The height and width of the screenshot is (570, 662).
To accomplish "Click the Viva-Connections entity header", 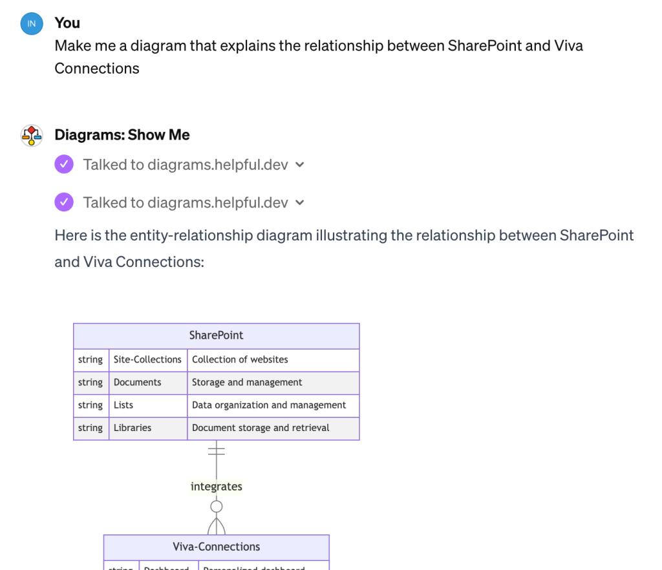I will (216, 547).
